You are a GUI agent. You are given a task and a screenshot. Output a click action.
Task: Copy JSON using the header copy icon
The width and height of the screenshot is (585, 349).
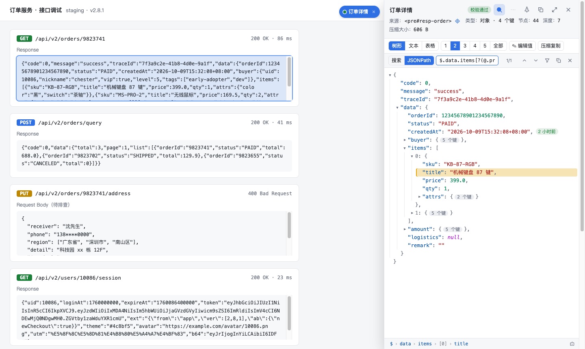(541, 10)
